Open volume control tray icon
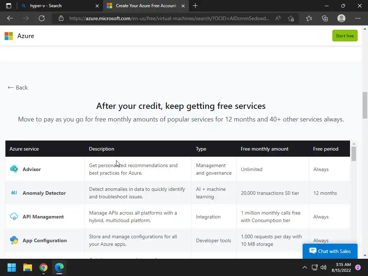The image size is (368, 276). coord(323,267)
